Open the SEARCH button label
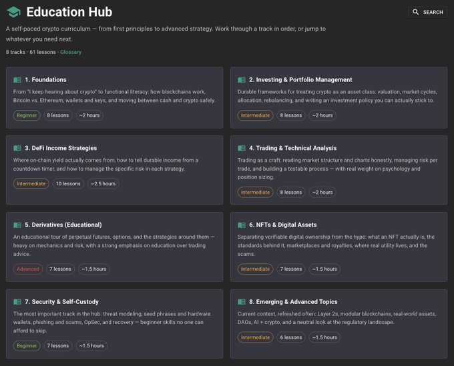 [433, 12]
